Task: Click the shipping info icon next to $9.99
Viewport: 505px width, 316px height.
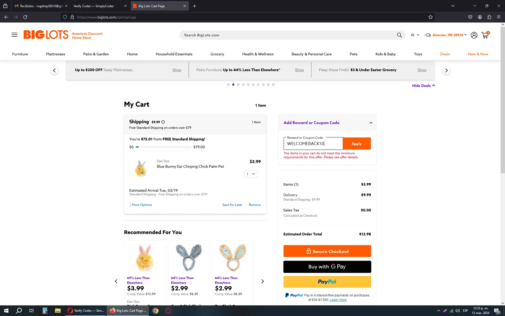Action: pos(163,122)
